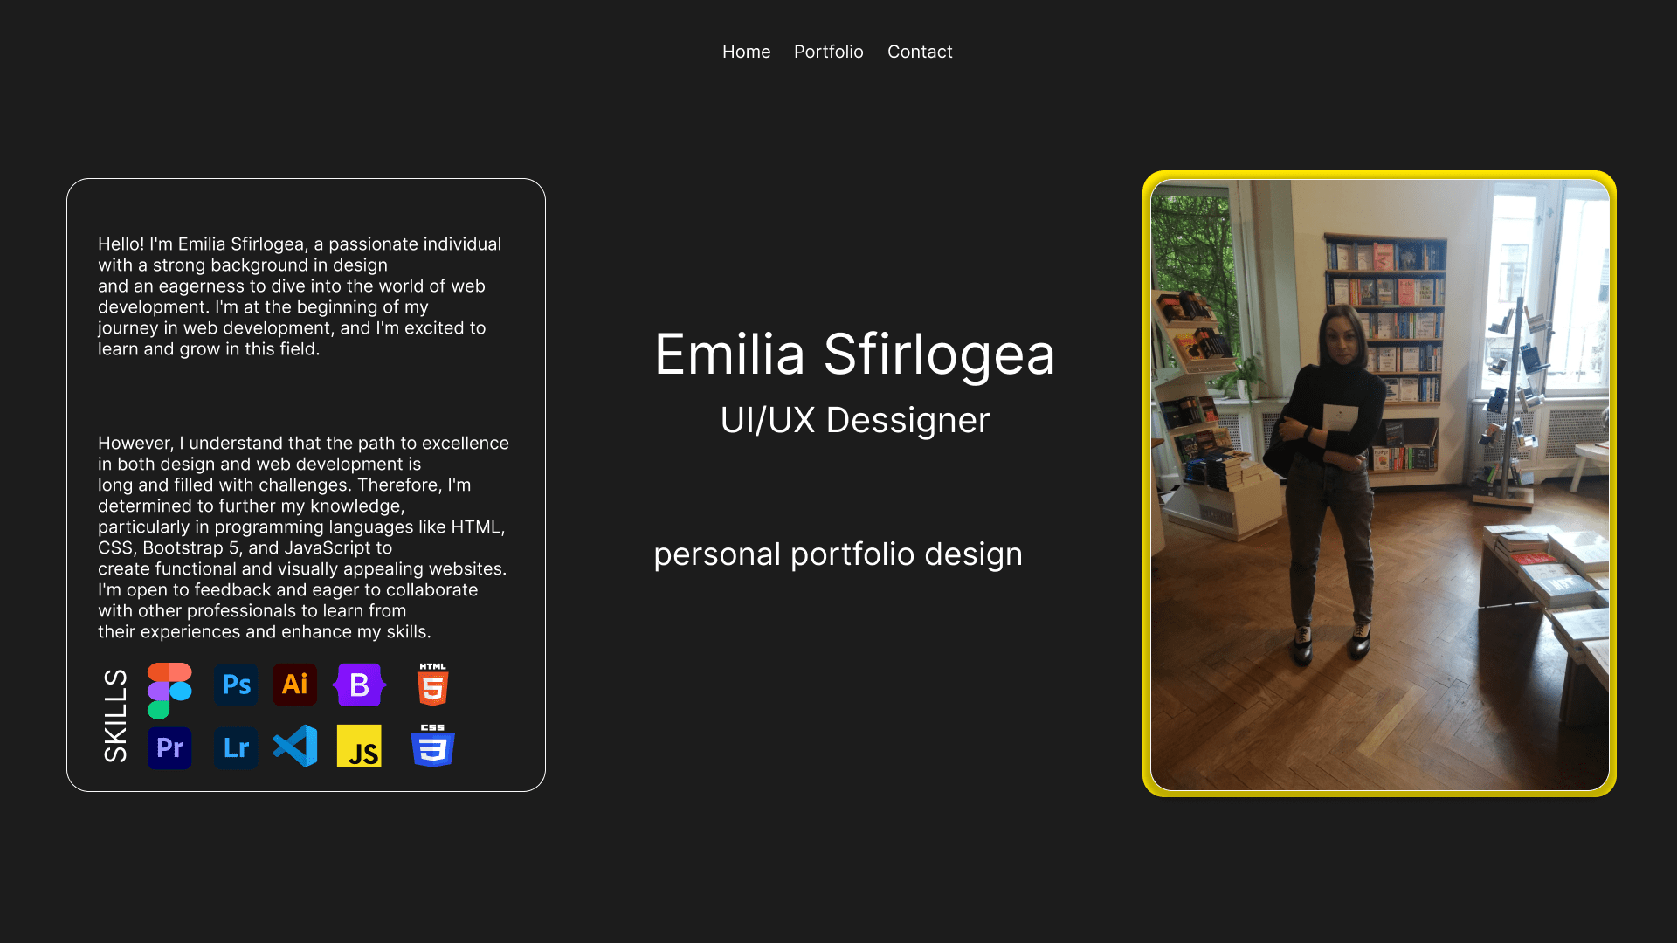The image size is (1677, 943).
Task: Click the Figma skill icon
Action: pos(169,690)
